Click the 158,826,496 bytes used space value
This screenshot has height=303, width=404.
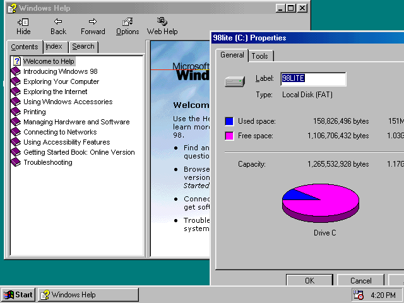click(341, 121)
